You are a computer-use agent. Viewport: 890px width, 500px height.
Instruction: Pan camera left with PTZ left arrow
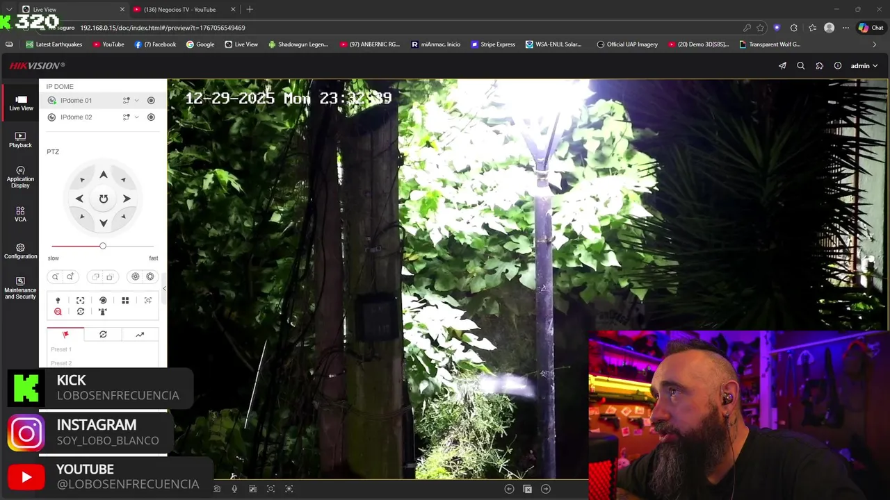click(79, 199)
